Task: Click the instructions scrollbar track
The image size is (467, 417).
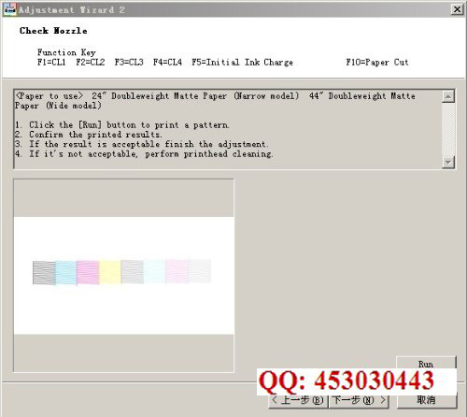Action: [448, 129]
